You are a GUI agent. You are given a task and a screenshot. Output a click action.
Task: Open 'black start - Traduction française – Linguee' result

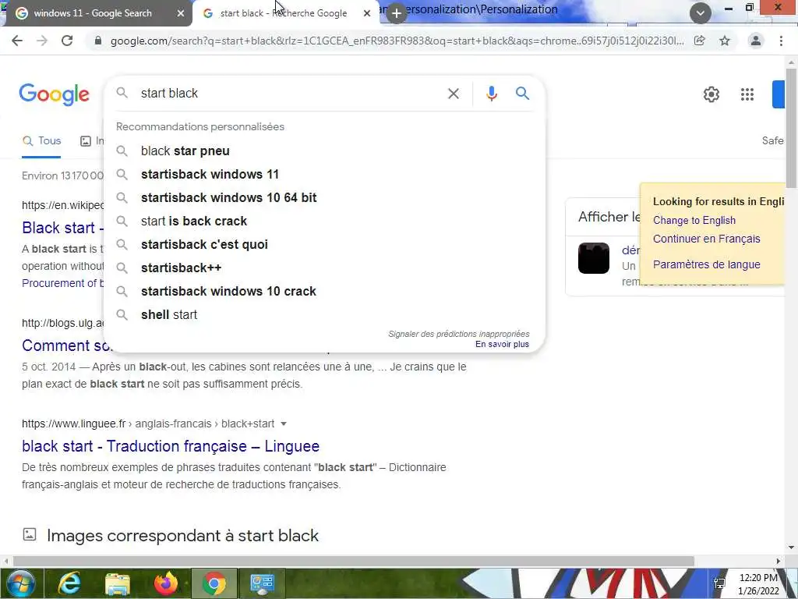coord(171,446)
